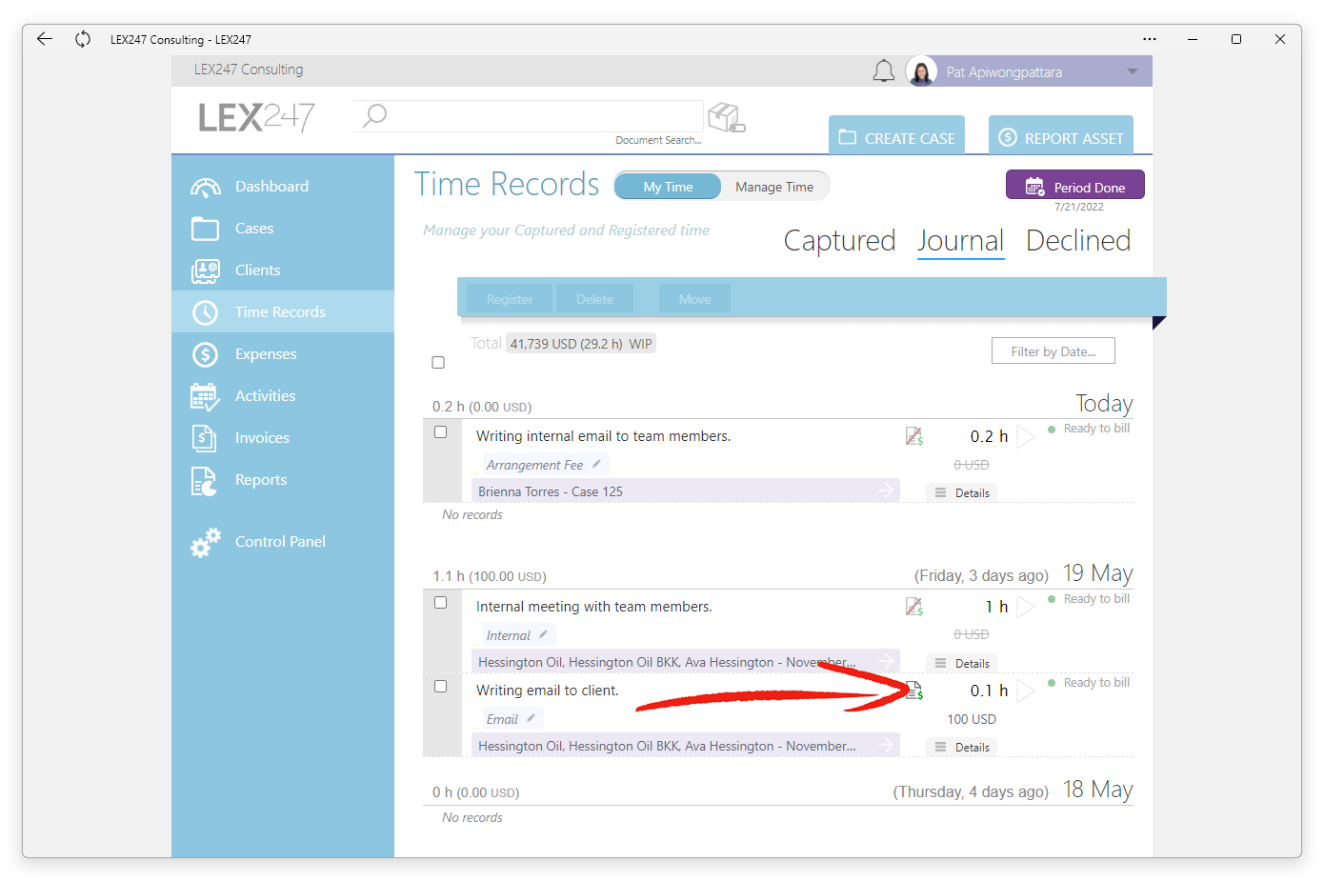Image resolution: width=1324 pixels, height=881 pixels.
Task: Click the Expenses dollar icon
Action: coord(205,354)
